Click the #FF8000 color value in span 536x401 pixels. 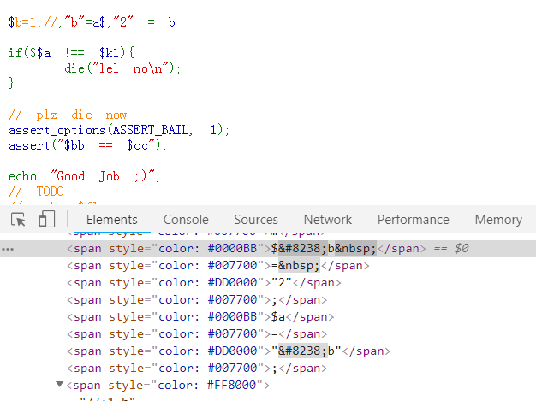pyautogui.click(x=231, y=385)
